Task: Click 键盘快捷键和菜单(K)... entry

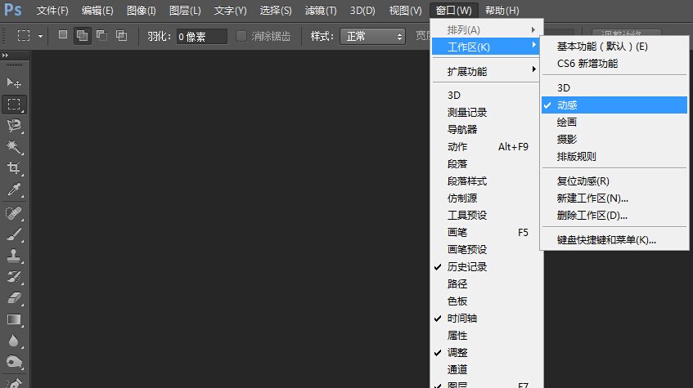Action: pyautogui.click(x=606, y=240)
